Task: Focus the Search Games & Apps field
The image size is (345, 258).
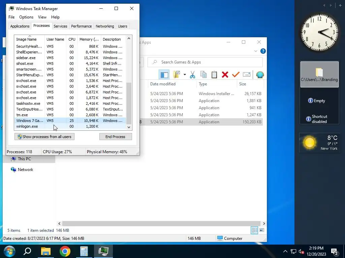Action: pyautogui.click(x=205, y=62)
